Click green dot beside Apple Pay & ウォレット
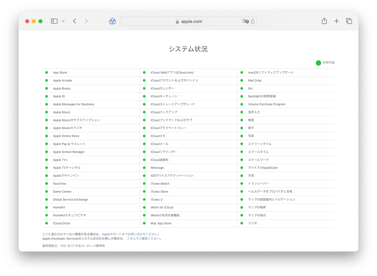This screenshot has height=276, width=377. [47, 144]
